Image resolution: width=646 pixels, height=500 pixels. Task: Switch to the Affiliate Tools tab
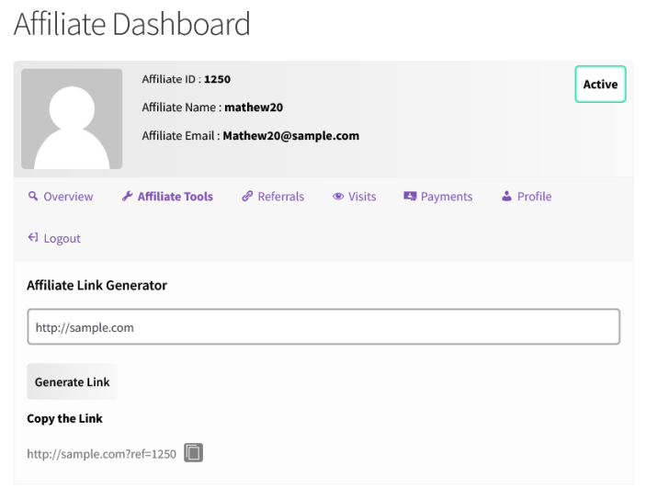coord(175,197)
